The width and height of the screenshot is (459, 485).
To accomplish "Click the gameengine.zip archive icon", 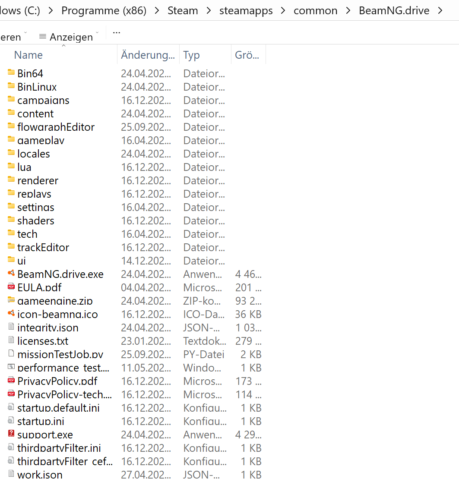I will [x=11, y=300].
